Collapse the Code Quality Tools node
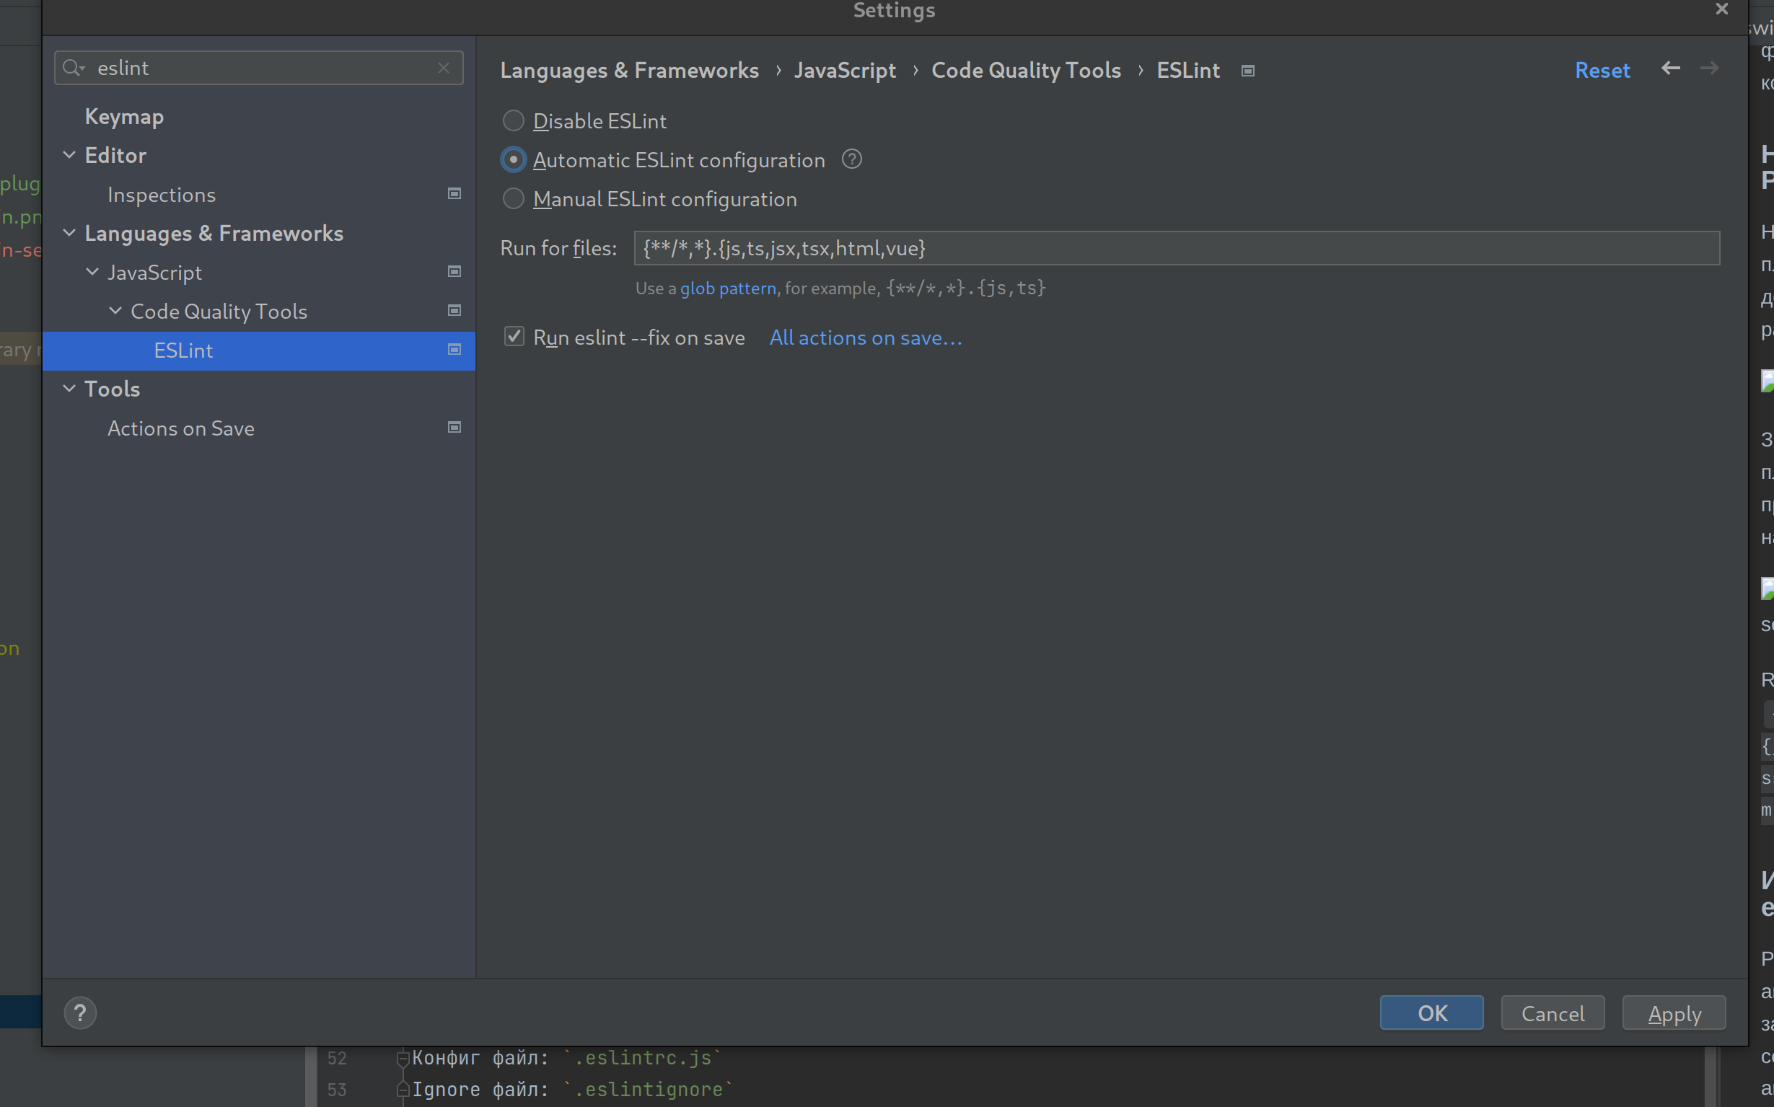1774x1107 pixels. click(x=115, y=311)
